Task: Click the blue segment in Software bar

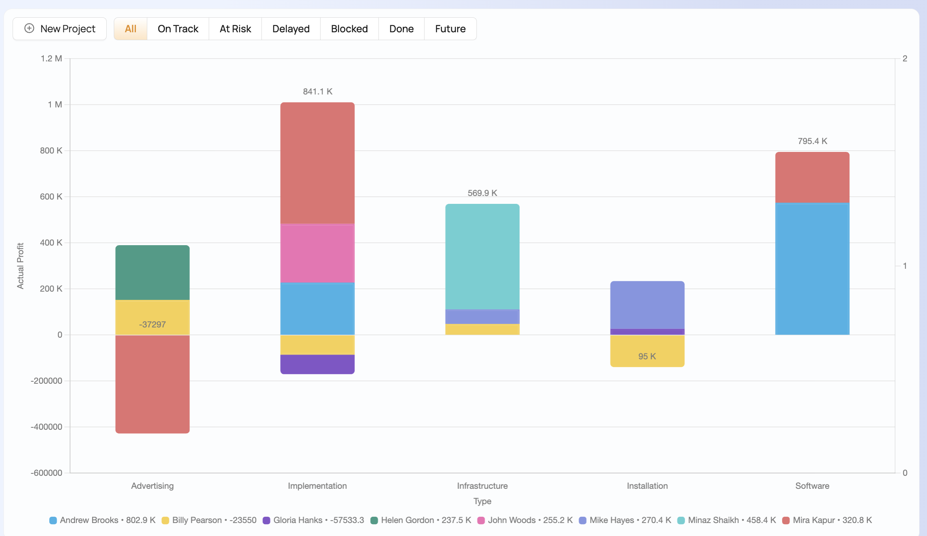Action: point(812,268)
